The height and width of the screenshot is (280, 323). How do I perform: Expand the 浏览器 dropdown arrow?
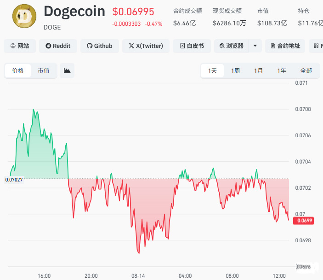point(255,46)
